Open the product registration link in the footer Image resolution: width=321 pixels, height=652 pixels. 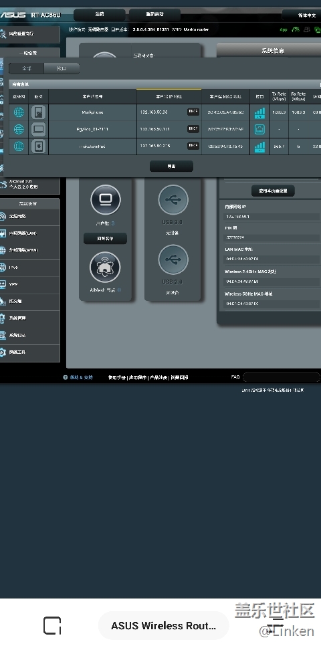(158, 378)
